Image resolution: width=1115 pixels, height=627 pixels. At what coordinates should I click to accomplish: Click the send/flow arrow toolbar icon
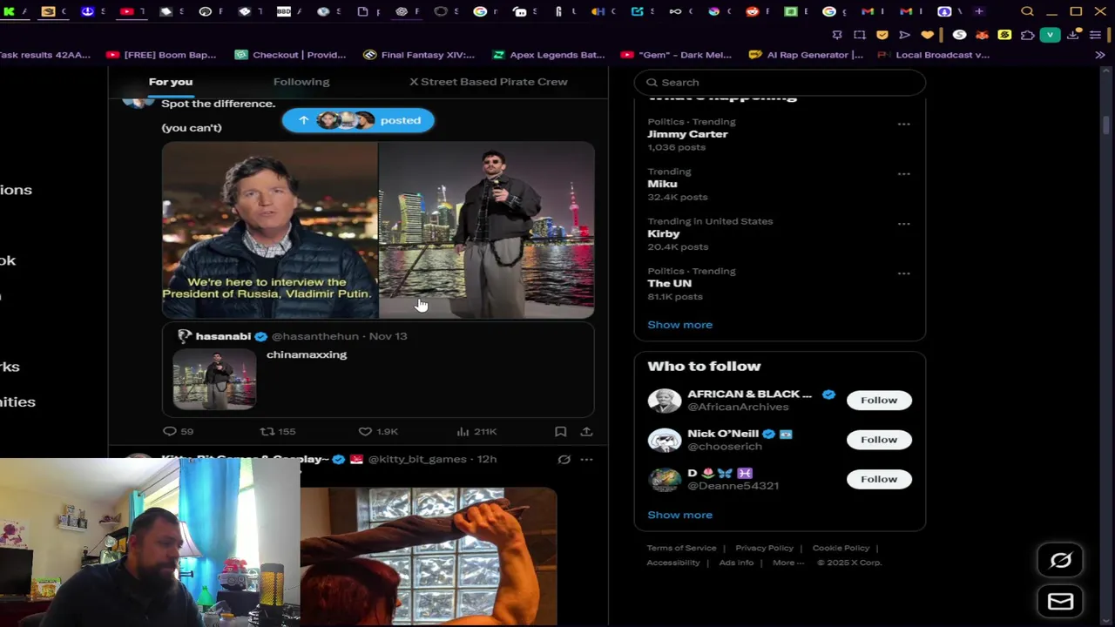pyautogui.click(x=904, y=35)
